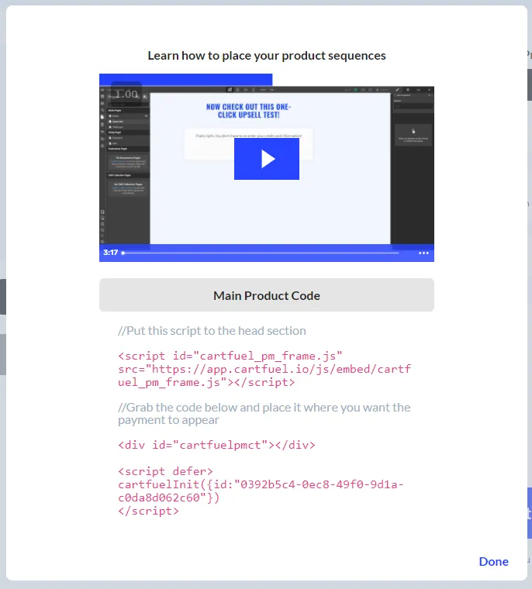Click the div id="cartfuelpmct" code line
Viewport: 532px width, 589px height.
click(x=216, y=445)
